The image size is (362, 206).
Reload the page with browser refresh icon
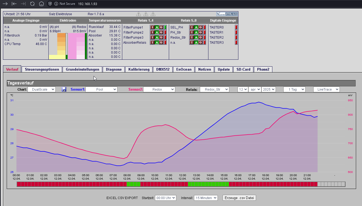(x=32, y=4)
